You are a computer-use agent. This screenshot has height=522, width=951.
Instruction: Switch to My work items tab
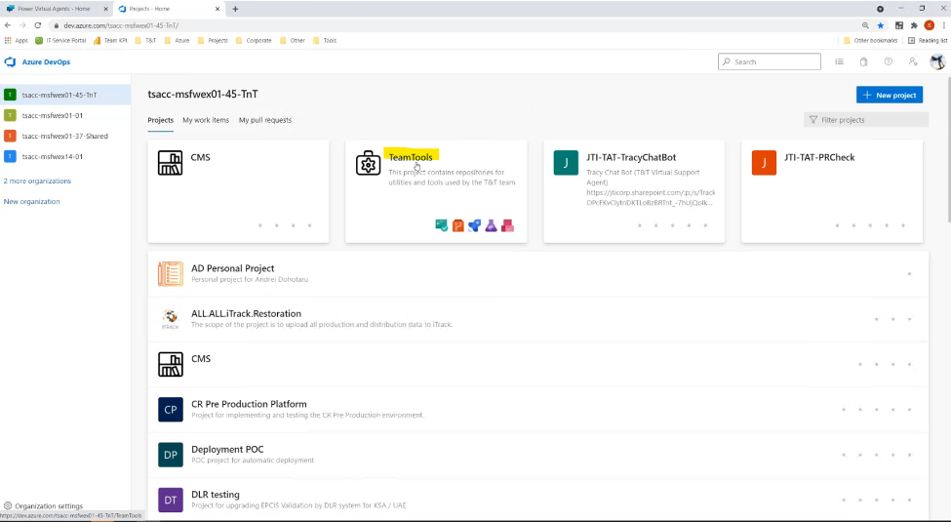206,120
